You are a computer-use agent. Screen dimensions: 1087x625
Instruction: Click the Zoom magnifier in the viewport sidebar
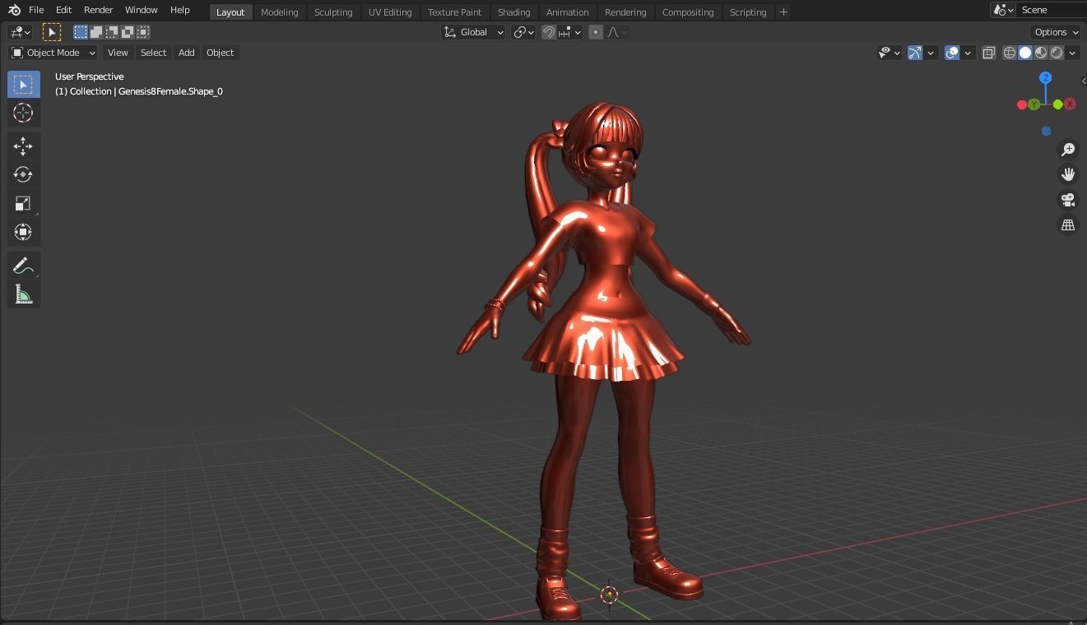pyautogui.click(x=1067, y=149)
